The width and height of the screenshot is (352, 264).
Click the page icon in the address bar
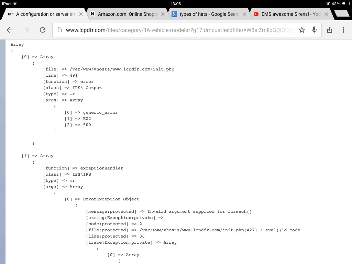coord(60,30)
